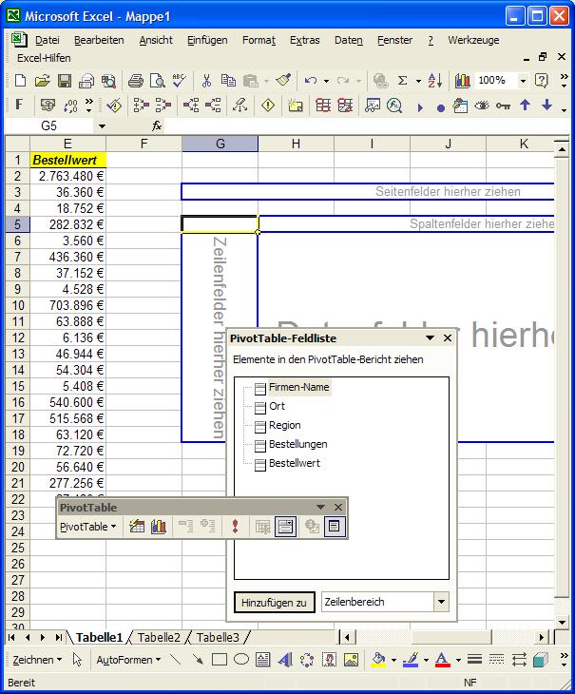Open the PivotTable dropdown menu in the toolbar
The image size is (575, 694).
click(x=88, y=527)
